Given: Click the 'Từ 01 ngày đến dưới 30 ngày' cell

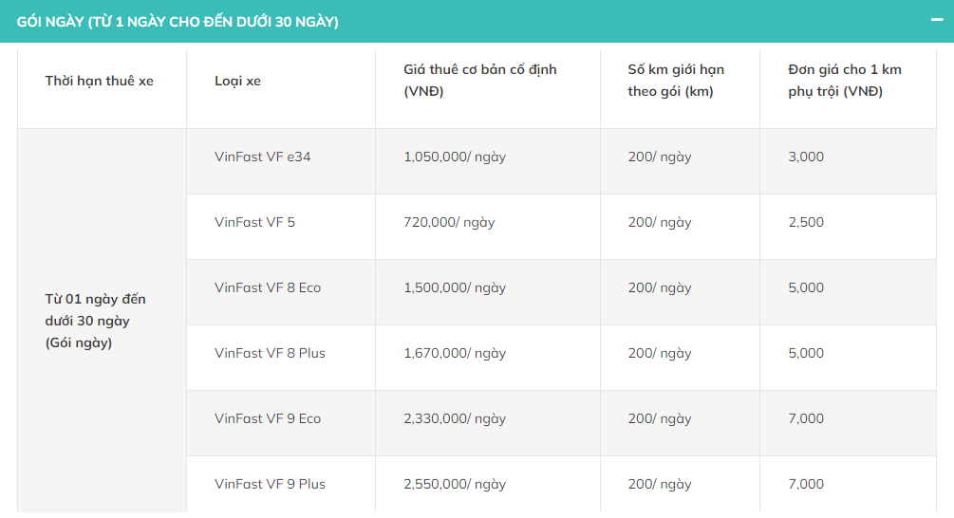Looking at the screenshot, I should [x=95, y=321].
